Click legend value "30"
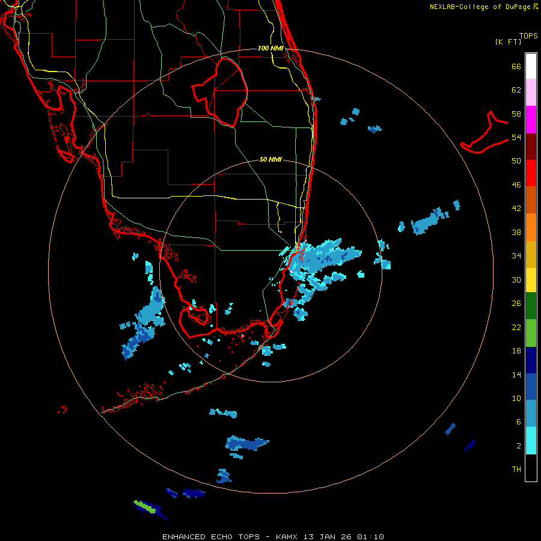541x541 pixels. [516, 280]
